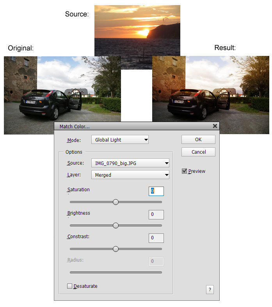The width and height of the screenshot is (272, 307).
Task: Open the Mode dropdown showing Global Light
Action: tap(120, 140)
